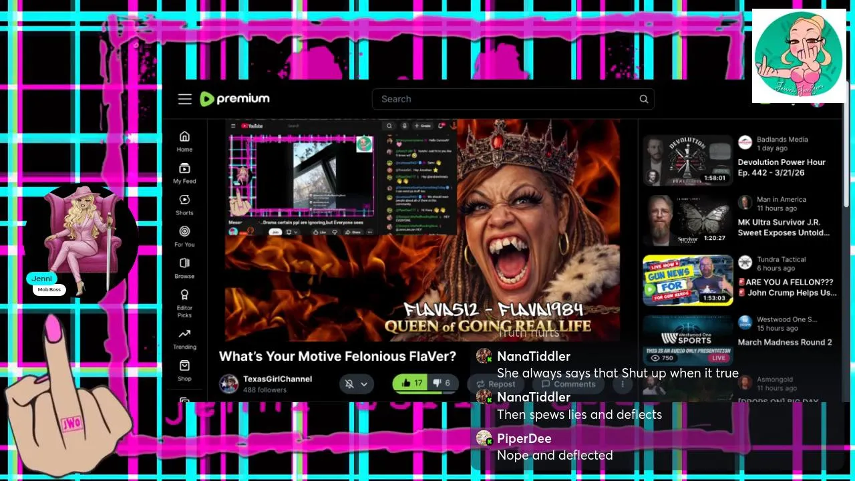Open the Devolution Power Hour thumbnail
855x481 pixels.
click(688, 160)
